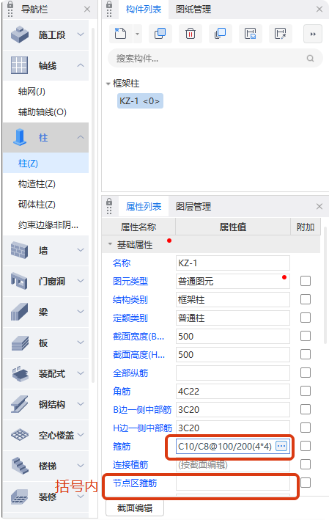Select 辅助轴线(O) in navigation
This screenshot has width=329, height=520.
click(42, 112)
